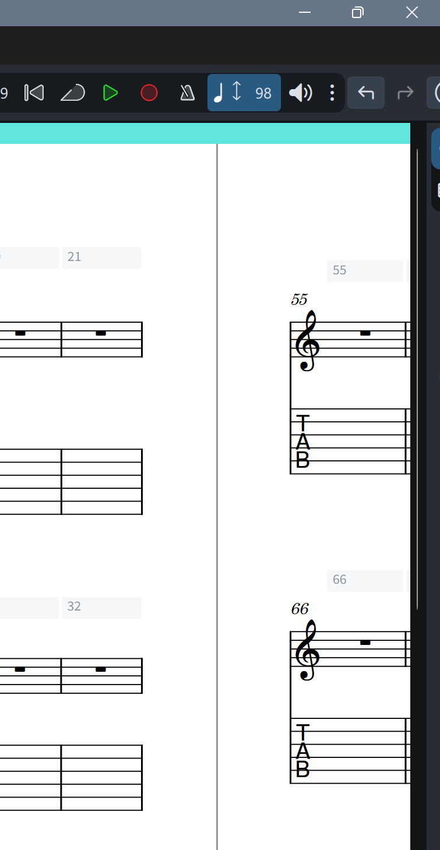Click the redo arrow icon
The width and height of the screenshot is (440, 850).
pyautogui.click(x=405, y=93)
